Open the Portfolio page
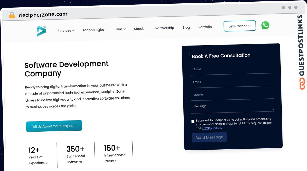The height and width of the screenshot is (171, 307). (x=205, y=27)
